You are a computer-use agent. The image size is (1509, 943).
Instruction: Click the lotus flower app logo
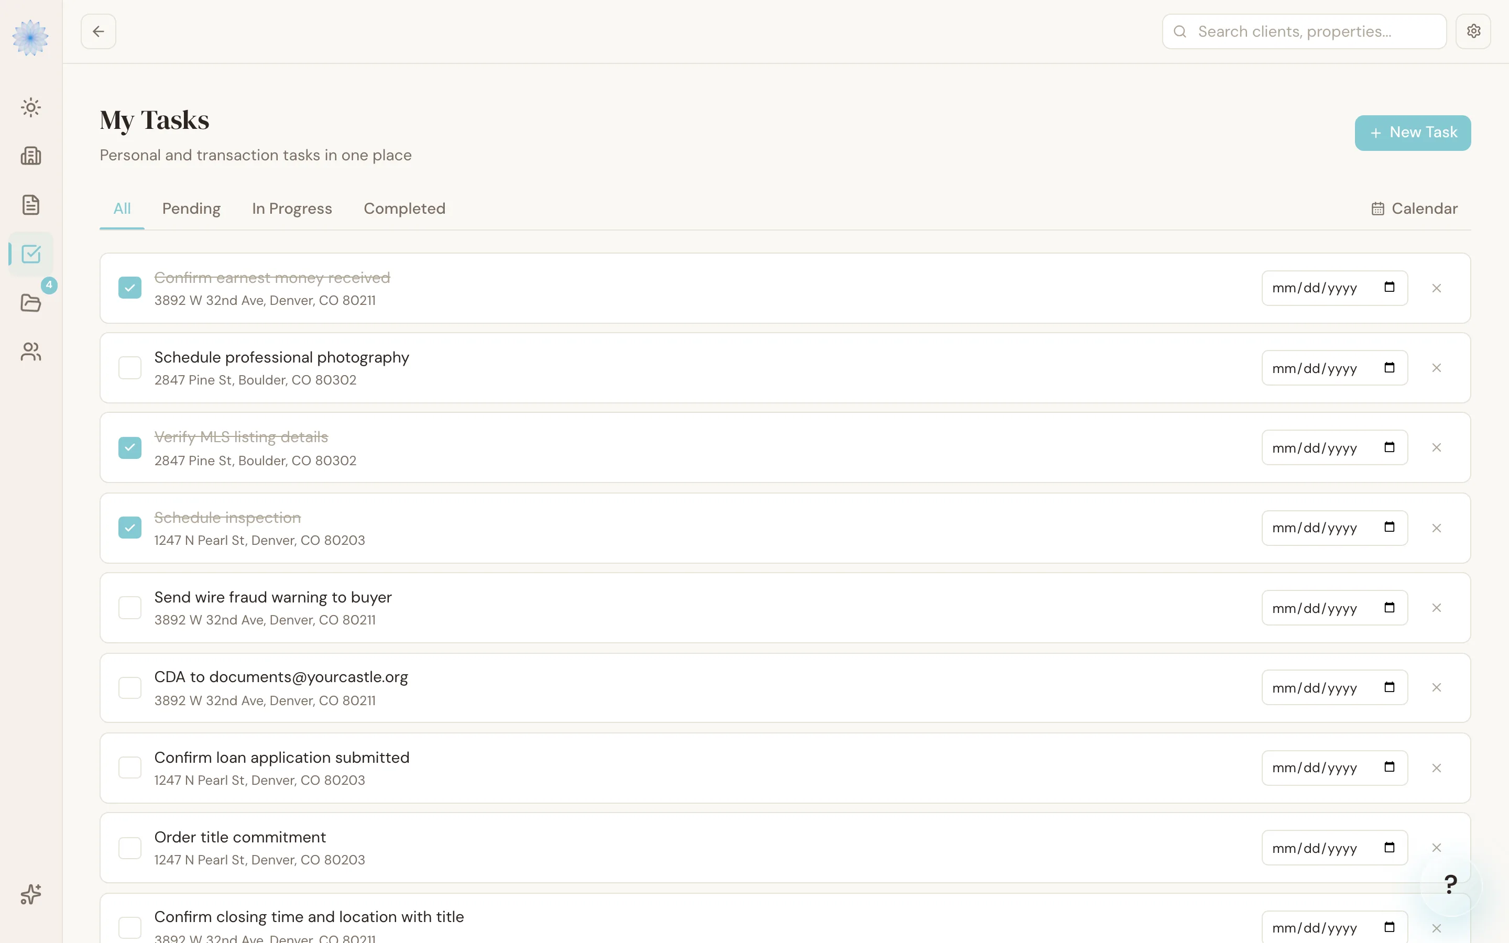(x=30, y=37)
